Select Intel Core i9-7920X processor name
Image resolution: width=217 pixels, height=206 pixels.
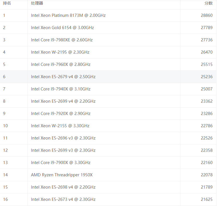tap(61, 114)
